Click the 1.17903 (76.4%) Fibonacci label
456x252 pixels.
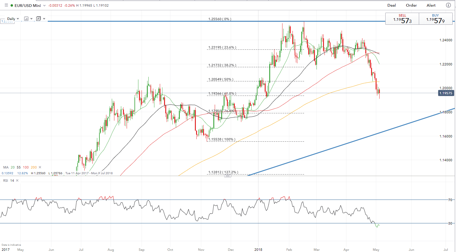(x=222, y=111)
